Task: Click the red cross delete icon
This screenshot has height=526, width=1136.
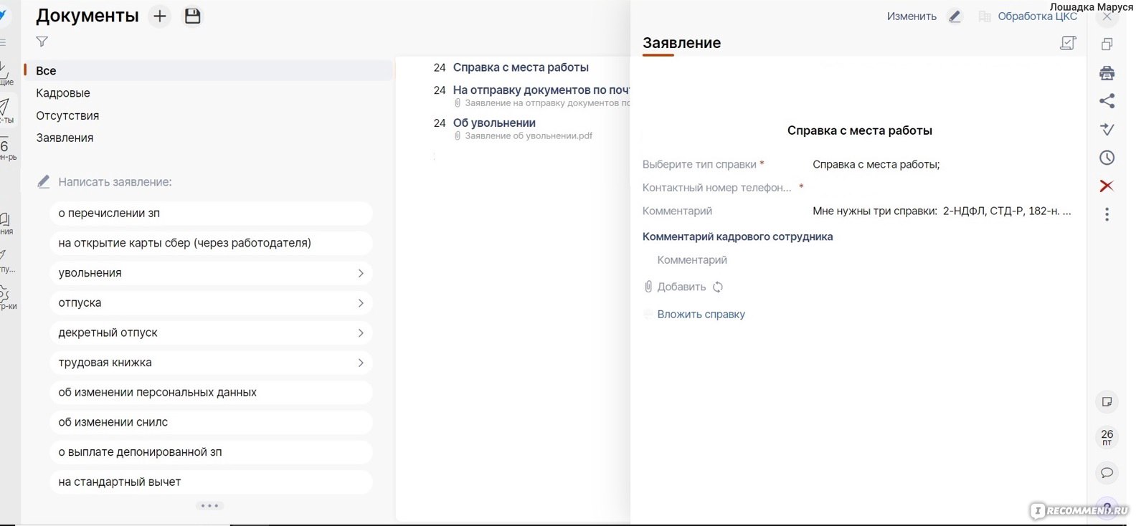Action: [x=1107, y=186]
